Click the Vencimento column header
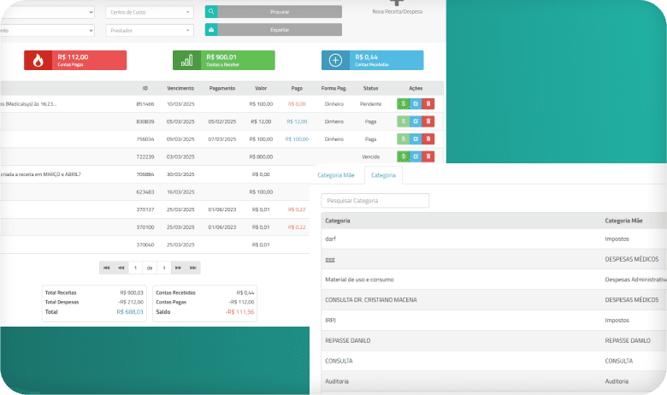667x395 pixels. point(180,88)
